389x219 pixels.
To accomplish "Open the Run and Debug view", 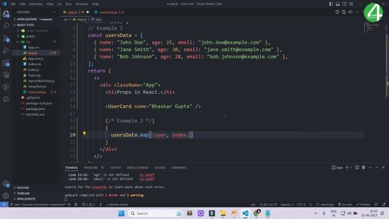I will click(x=6, y=50).
